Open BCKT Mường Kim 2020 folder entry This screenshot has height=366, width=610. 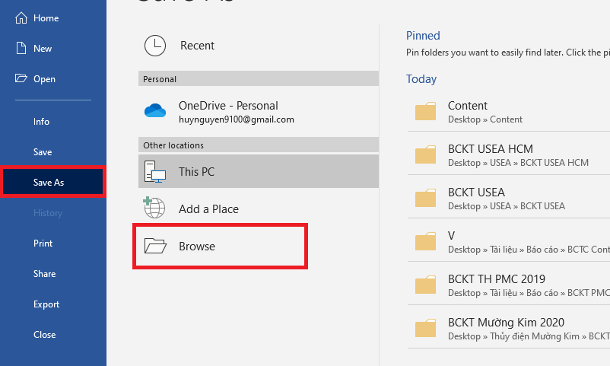pyautogui.click(x=509, y=328)
